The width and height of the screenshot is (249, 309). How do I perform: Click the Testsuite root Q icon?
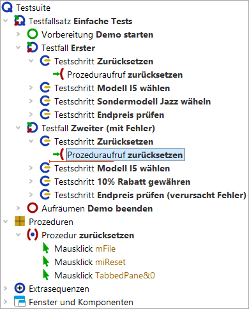pos(7,8)
